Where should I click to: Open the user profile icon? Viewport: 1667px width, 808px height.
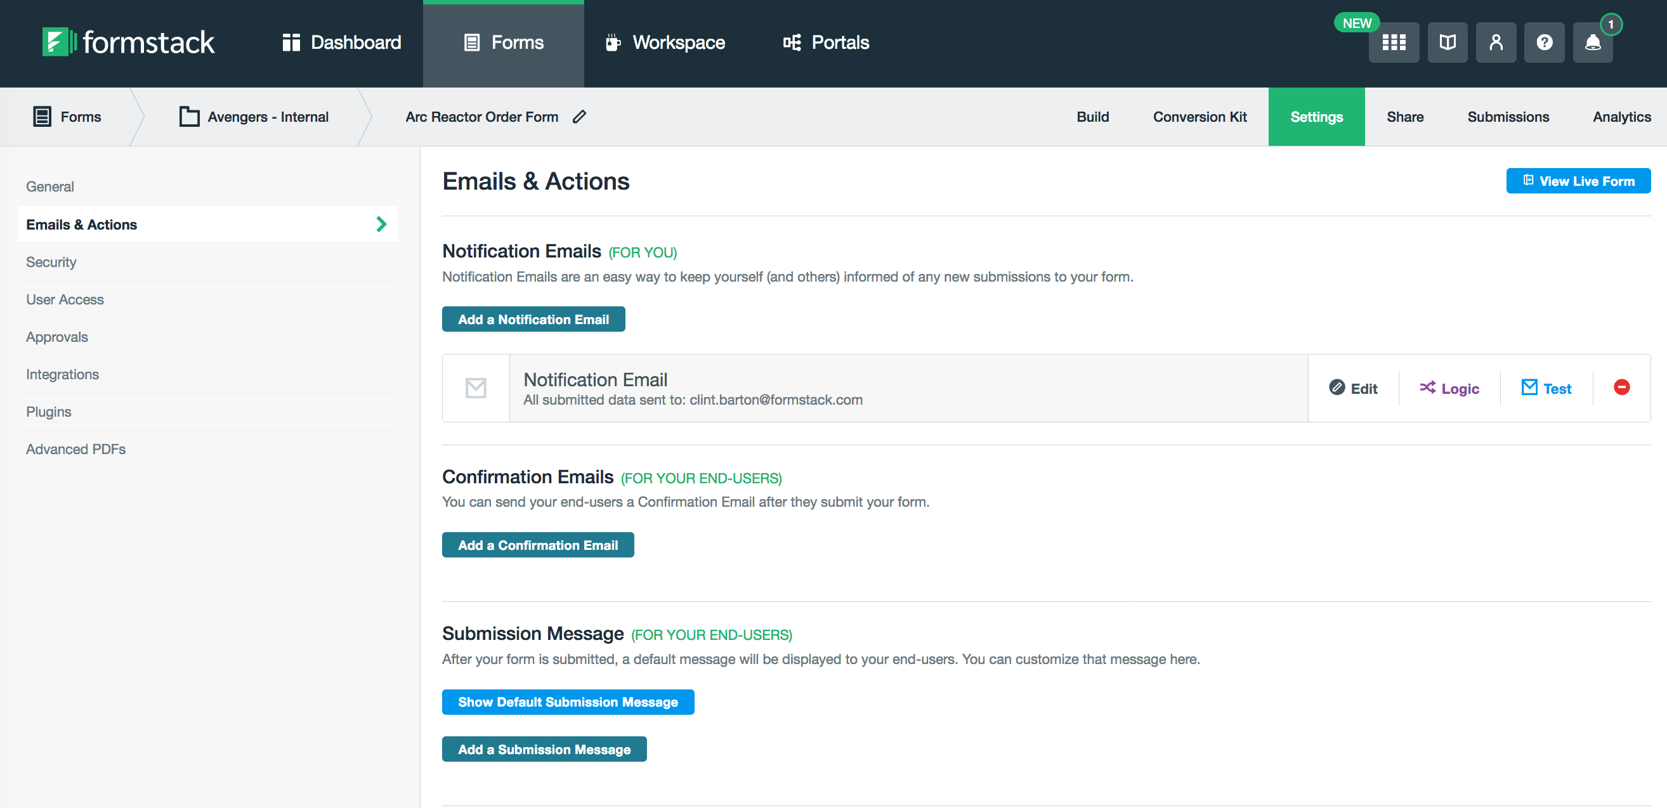pyautogui.click(x=1496, y=42)
